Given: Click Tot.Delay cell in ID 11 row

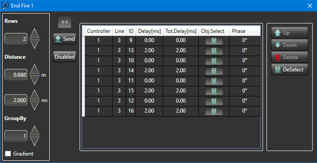Looking at the screenshot, I should [181, 81].
